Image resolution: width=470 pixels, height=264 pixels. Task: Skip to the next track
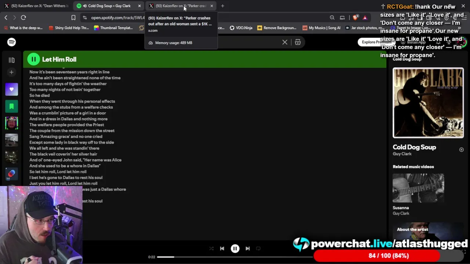(x=247, y=249)
